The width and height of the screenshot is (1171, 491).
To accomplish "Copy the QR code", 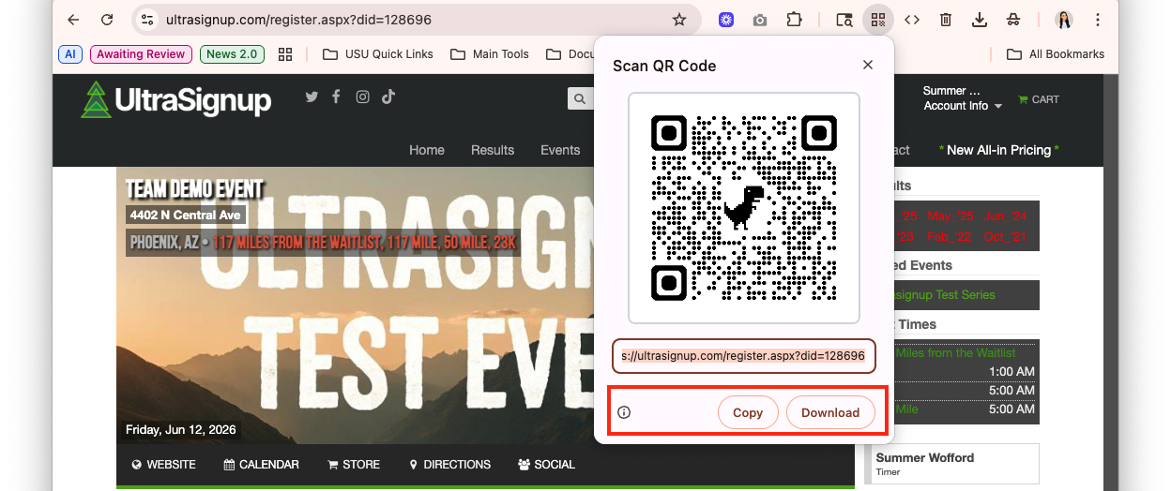I will click(748, 412).
